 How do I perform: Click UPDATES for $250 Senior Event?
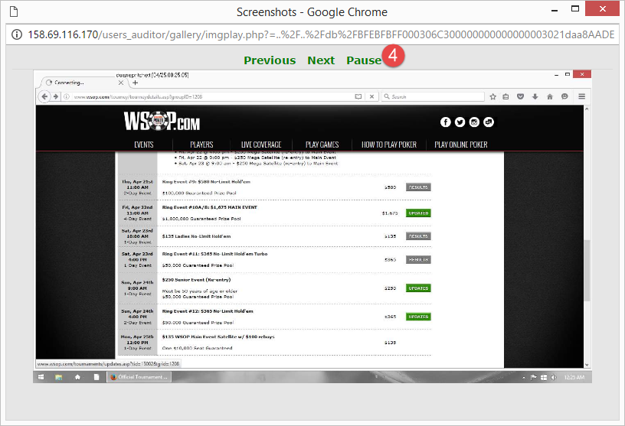[x=418, y=288]
